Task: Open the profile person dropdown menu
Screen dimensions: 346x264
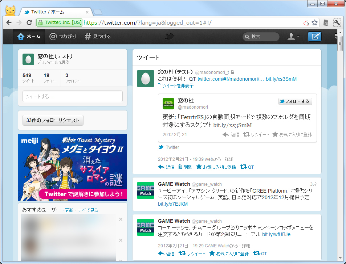Action: point(293,36)
